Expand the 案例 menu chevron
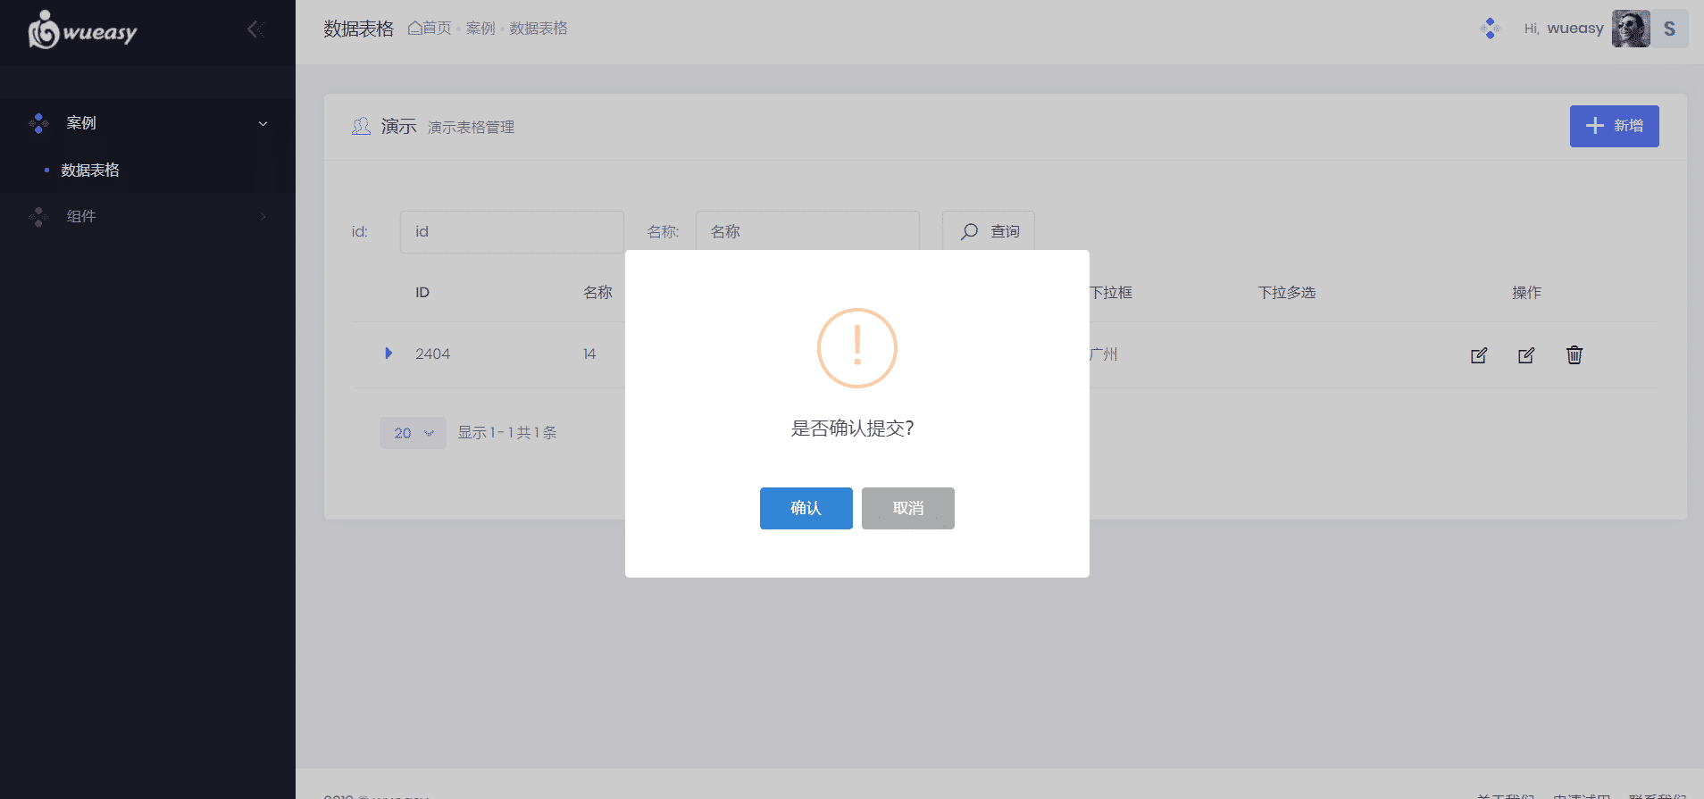1704x799 pixels. click(263, 124)
